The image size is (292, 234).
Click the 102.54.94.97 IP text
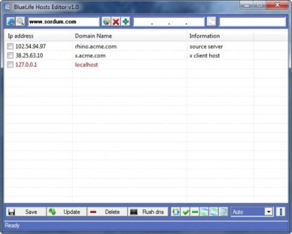point(31,46)
